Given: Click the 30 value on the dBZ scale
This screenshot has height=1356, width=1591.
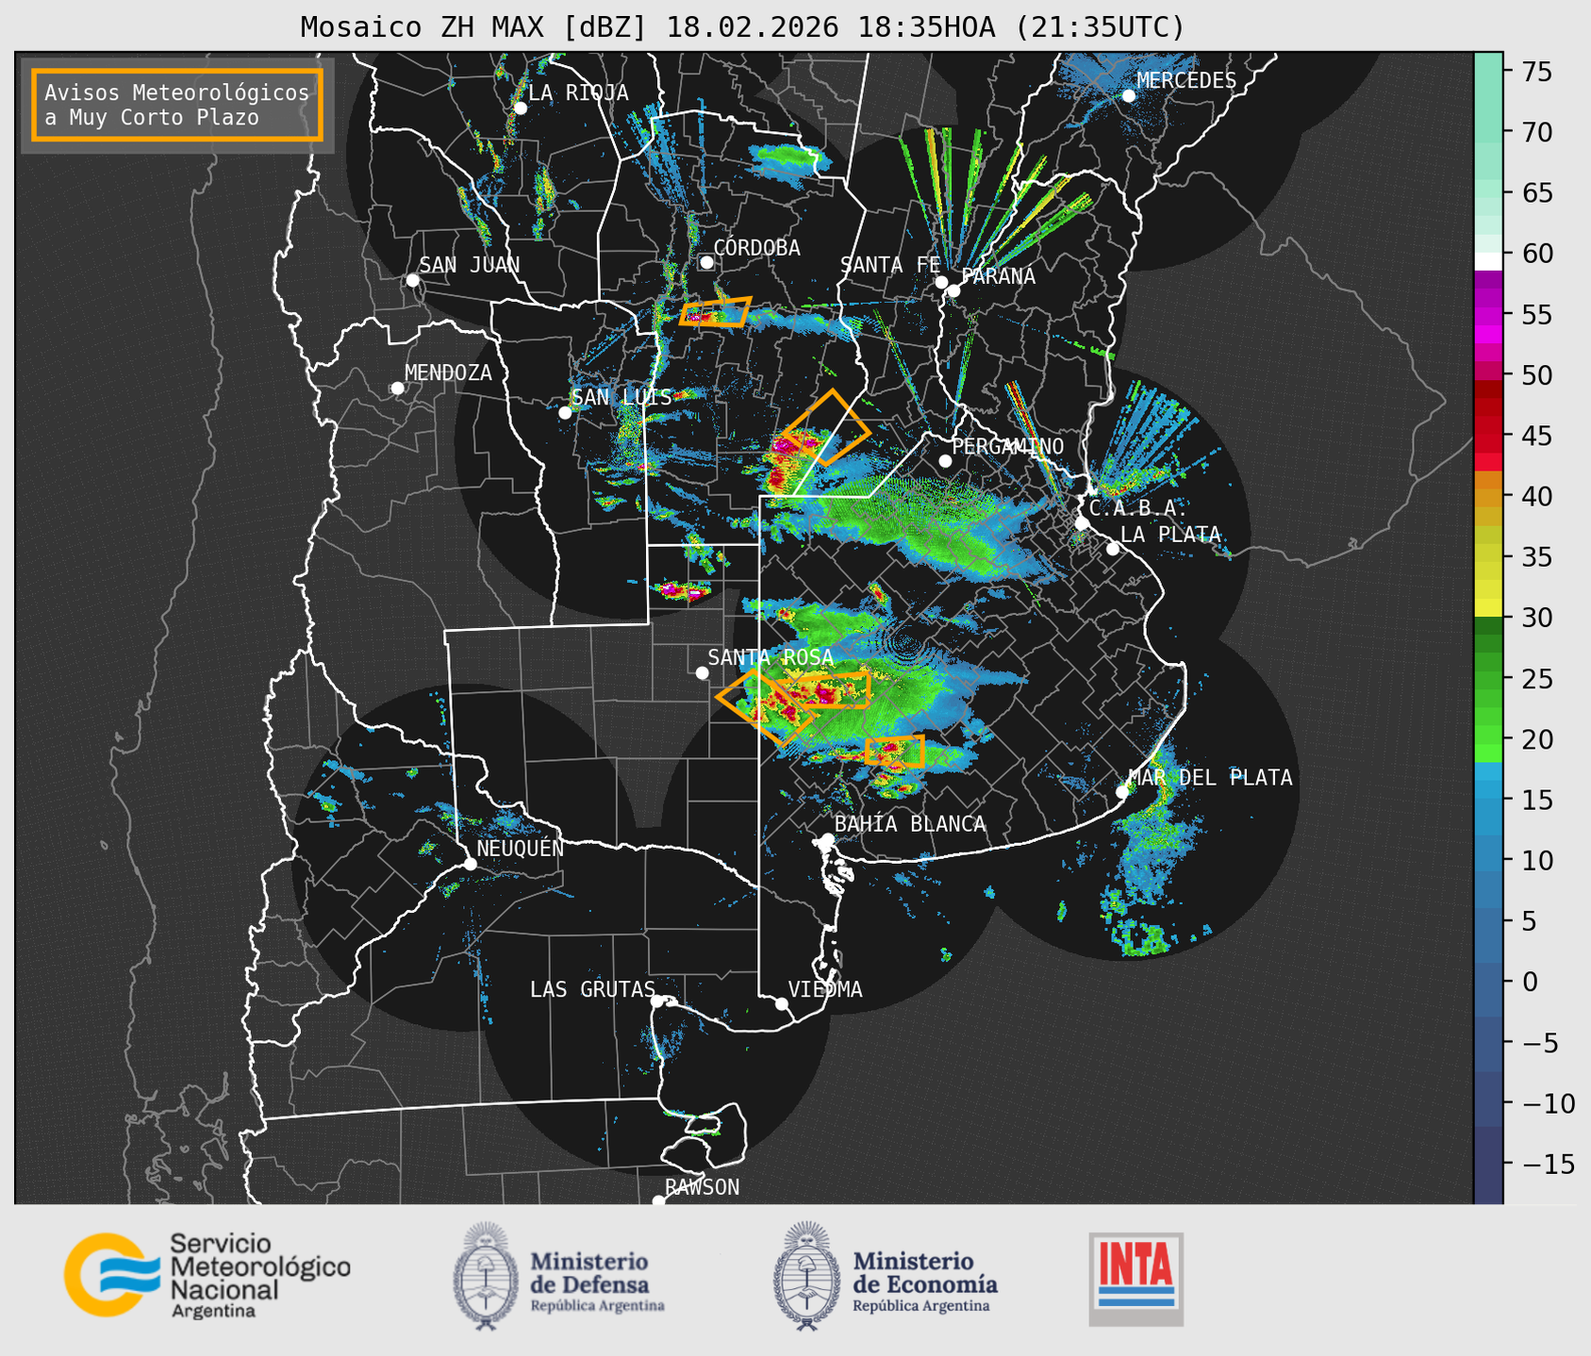Looking at the screenshot, I should pyautogui.click(x=1536, y=618).
